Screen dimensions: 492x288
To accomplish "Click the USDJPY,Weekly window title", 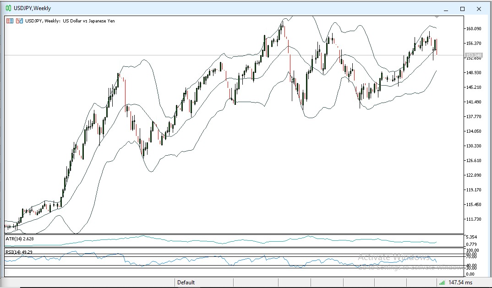I will pyautogui.click(x=32, y=8).
